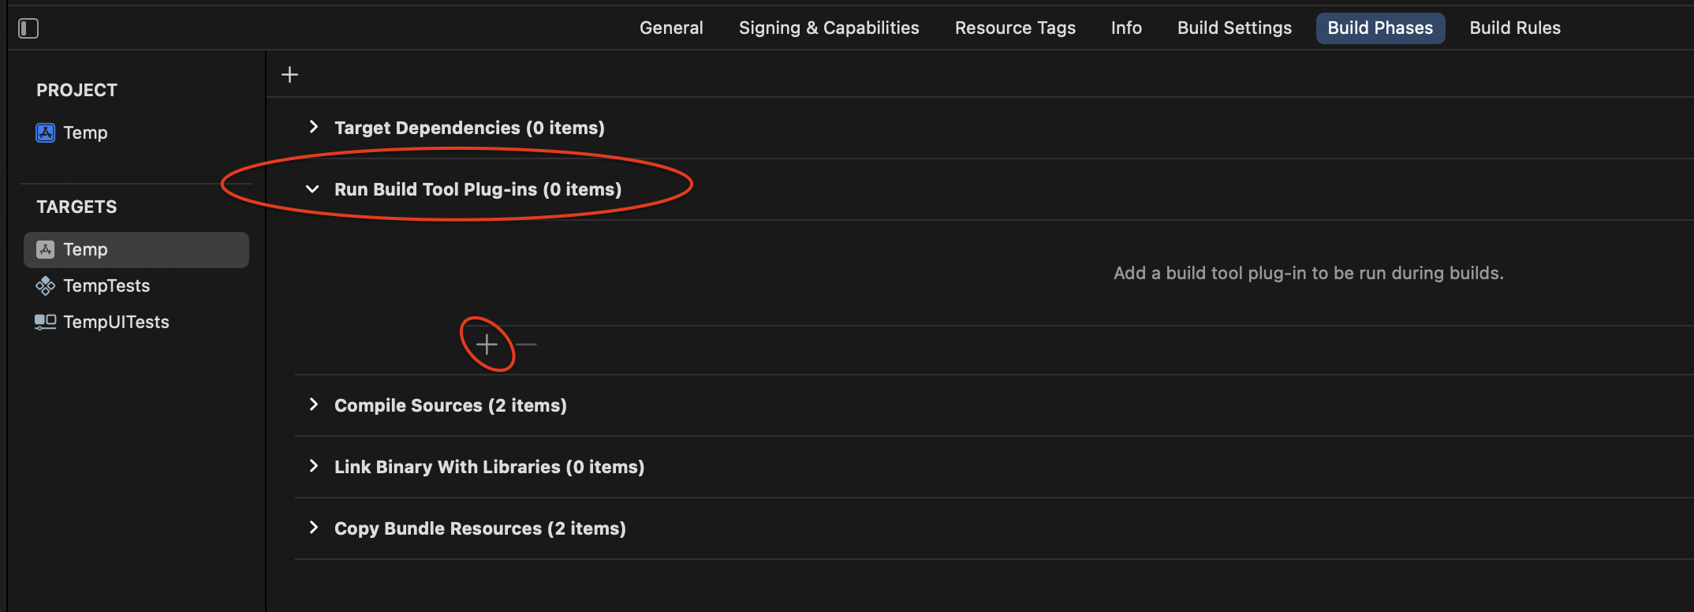Click the Temp target app icon
Image resolution: width=1694 pixels, height=612 pixels.
tap(45, 249)
